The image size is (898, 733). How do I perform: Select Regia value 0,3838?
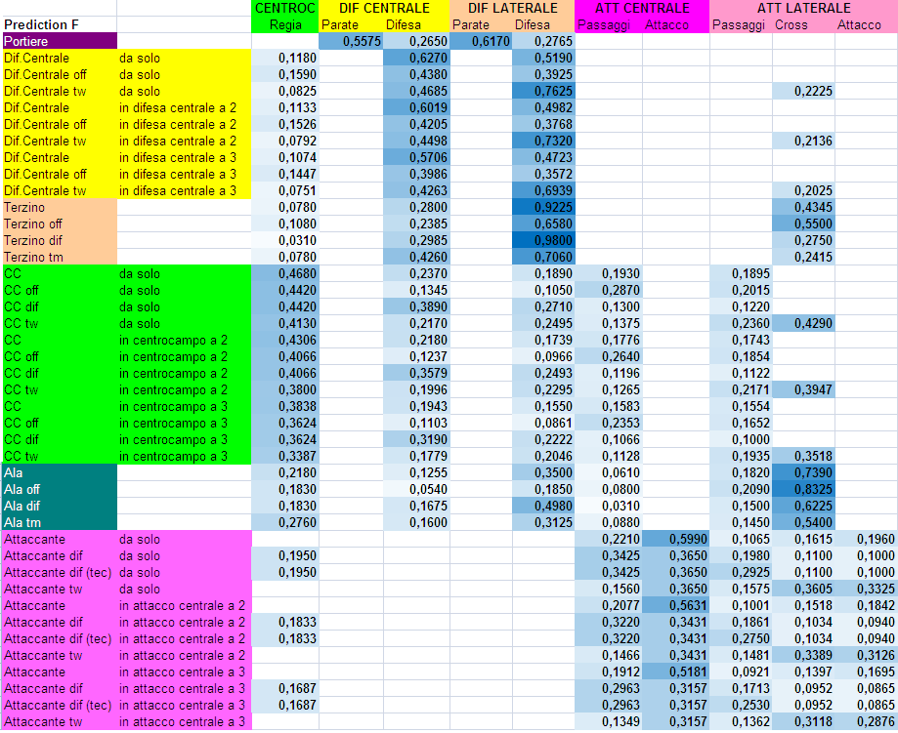(x=285, y=406)
